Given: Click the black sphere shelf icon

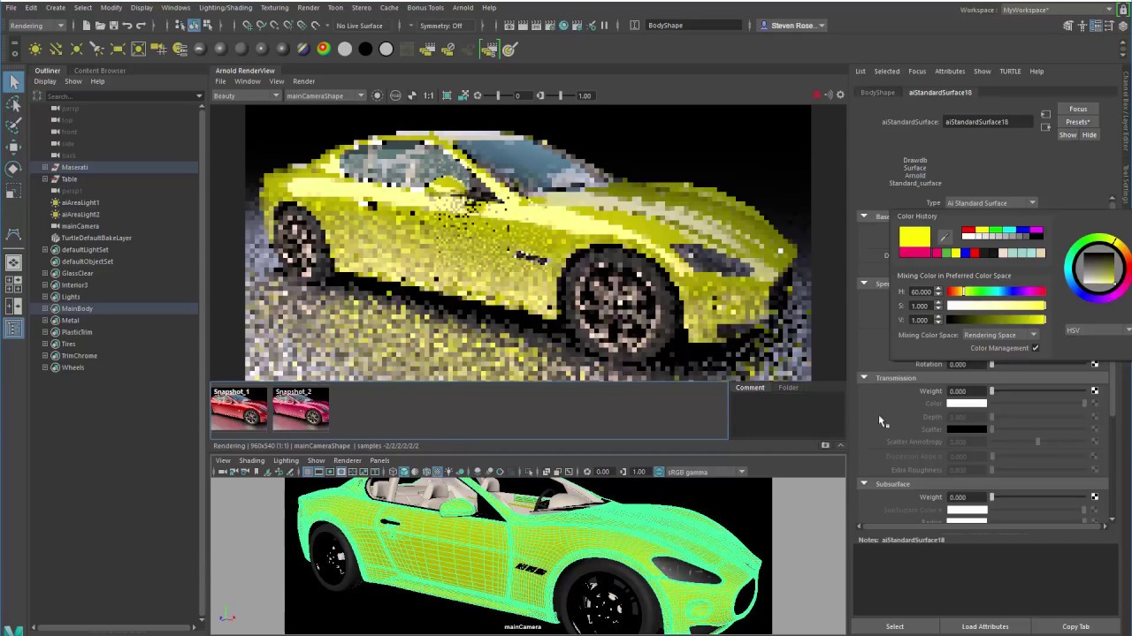Looking at the screenshot, I should (x=365, y=49).
